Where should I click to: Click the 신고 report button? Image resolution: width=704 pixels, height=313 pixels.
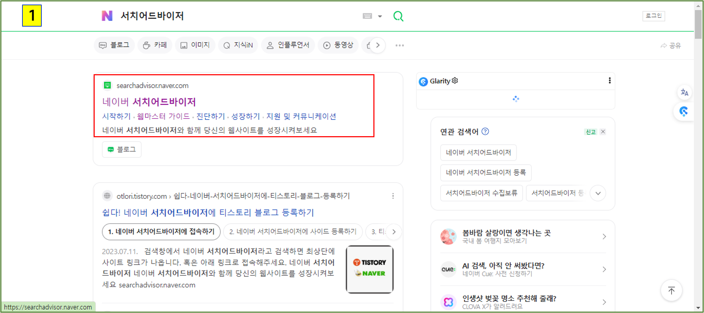[591, 132]
